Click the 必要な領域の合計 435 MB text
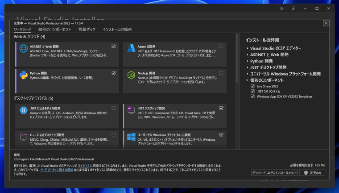 pos(308,165)
